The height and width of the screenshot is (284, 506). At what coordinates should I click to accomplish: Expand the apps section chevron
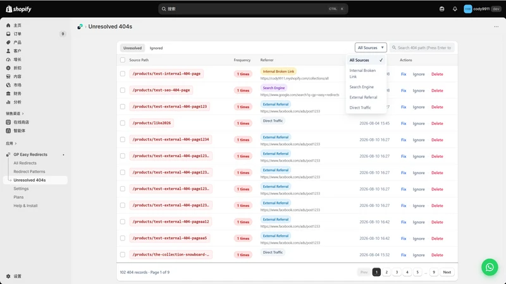[x=15, y=144]
